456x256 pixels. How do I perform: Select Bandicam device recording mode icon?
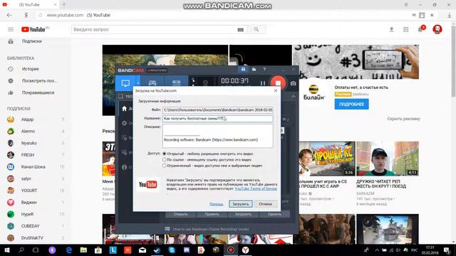click(176, 83)
